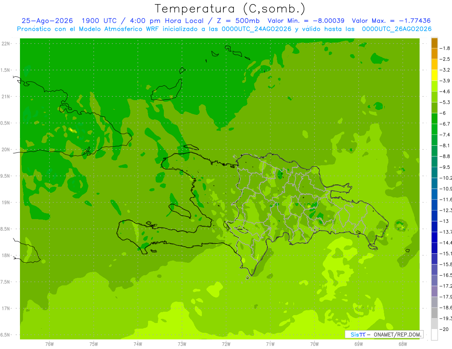The image size is (452, 349).
Task: Click the white legend swatch below -20
Action: pyautogui.click(x=434, y=335)
